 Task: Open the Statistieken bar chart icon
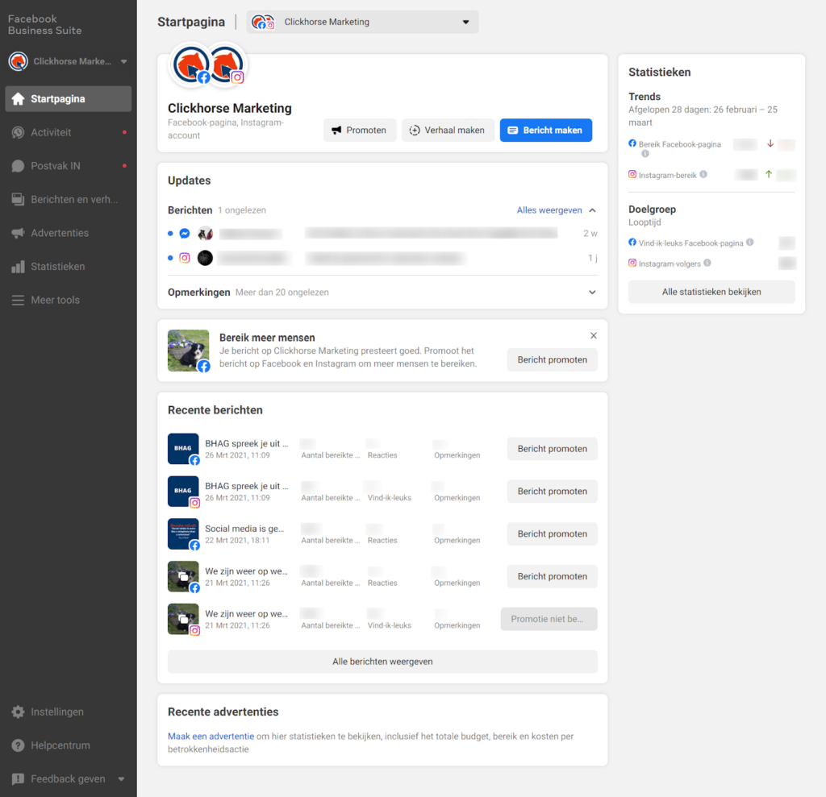click(18, 267)
